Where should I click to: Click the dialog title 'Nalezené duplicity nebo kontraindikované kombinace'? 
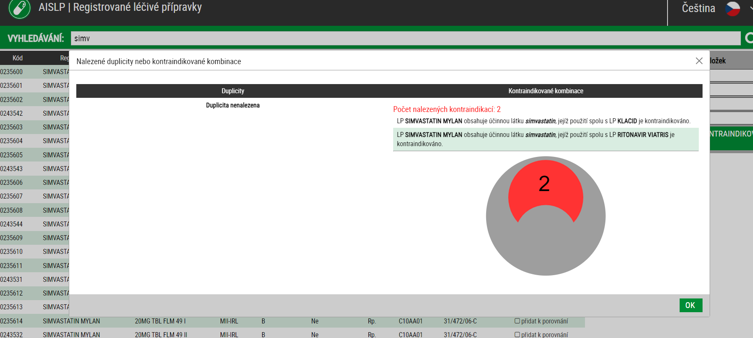point(159,61)
